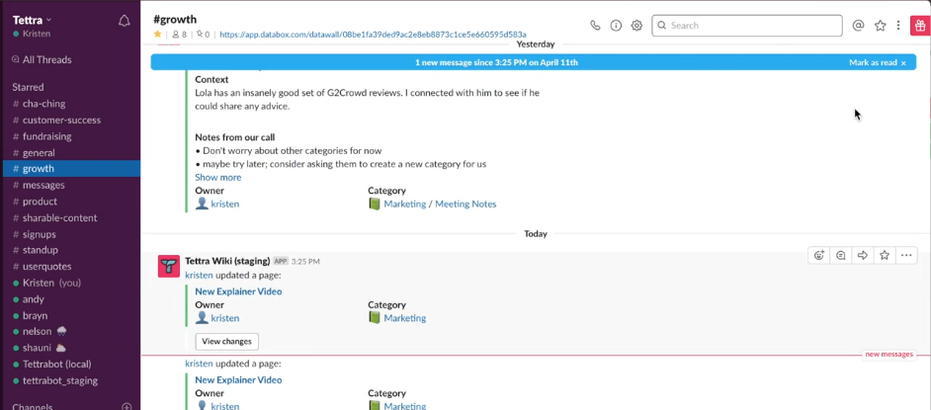Click the Tettra Wiki (staging) sender name
Screen dimensions: 931x410
pos(227,261)
